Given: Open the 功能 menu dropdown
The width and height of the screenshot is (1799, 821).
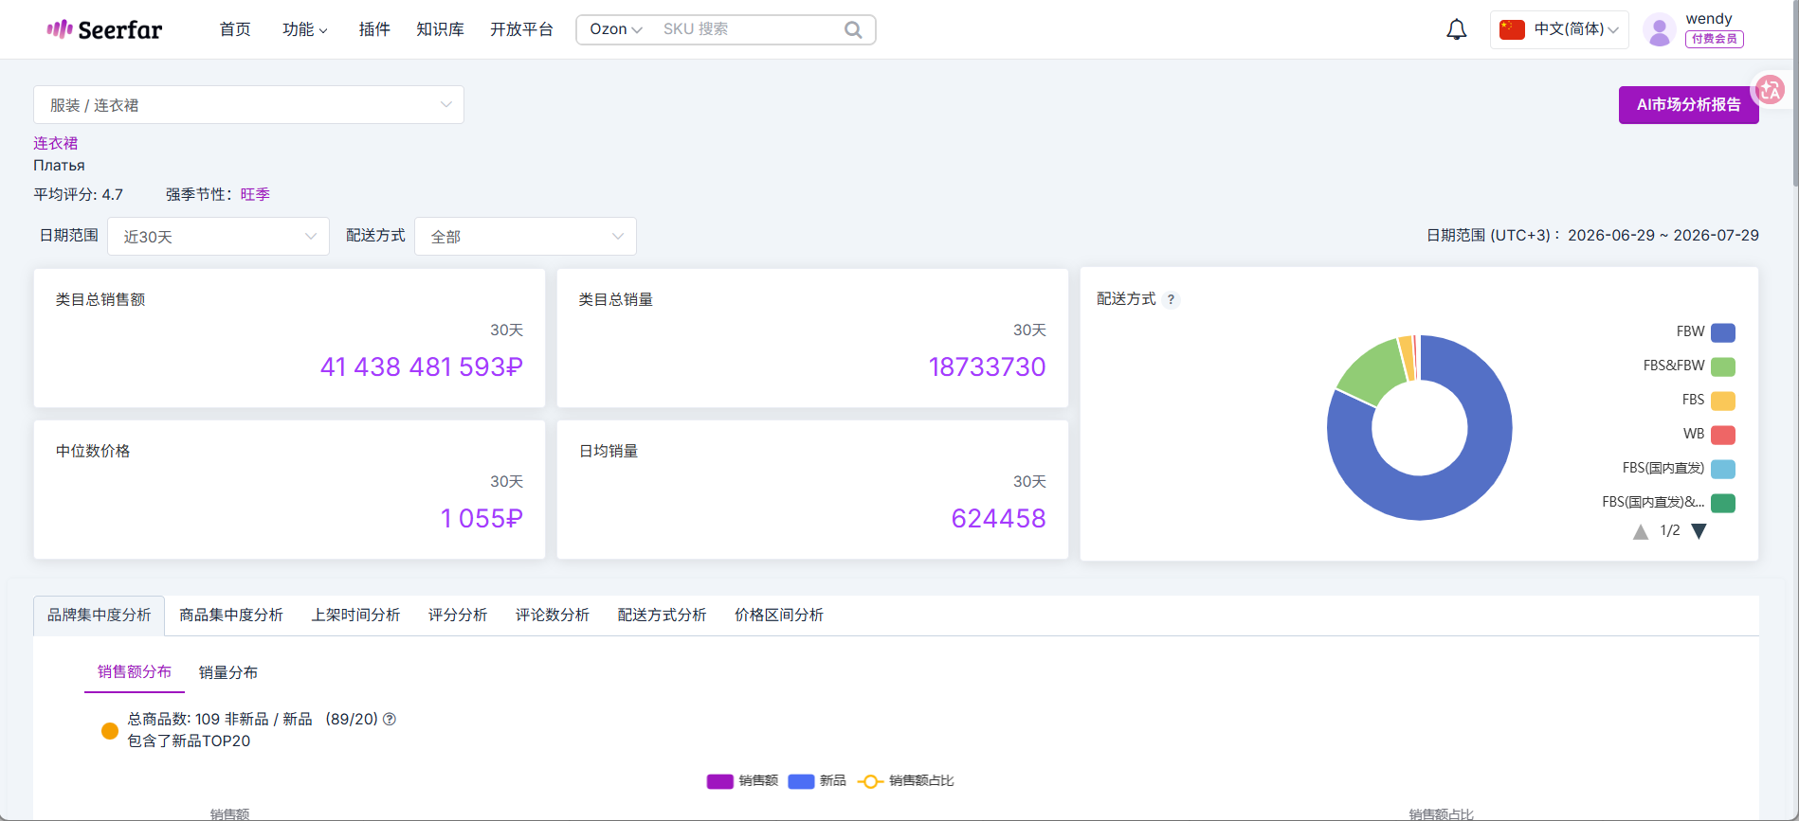Looking at the screenshot, I should pyautogui.click(x=304, y=29).
